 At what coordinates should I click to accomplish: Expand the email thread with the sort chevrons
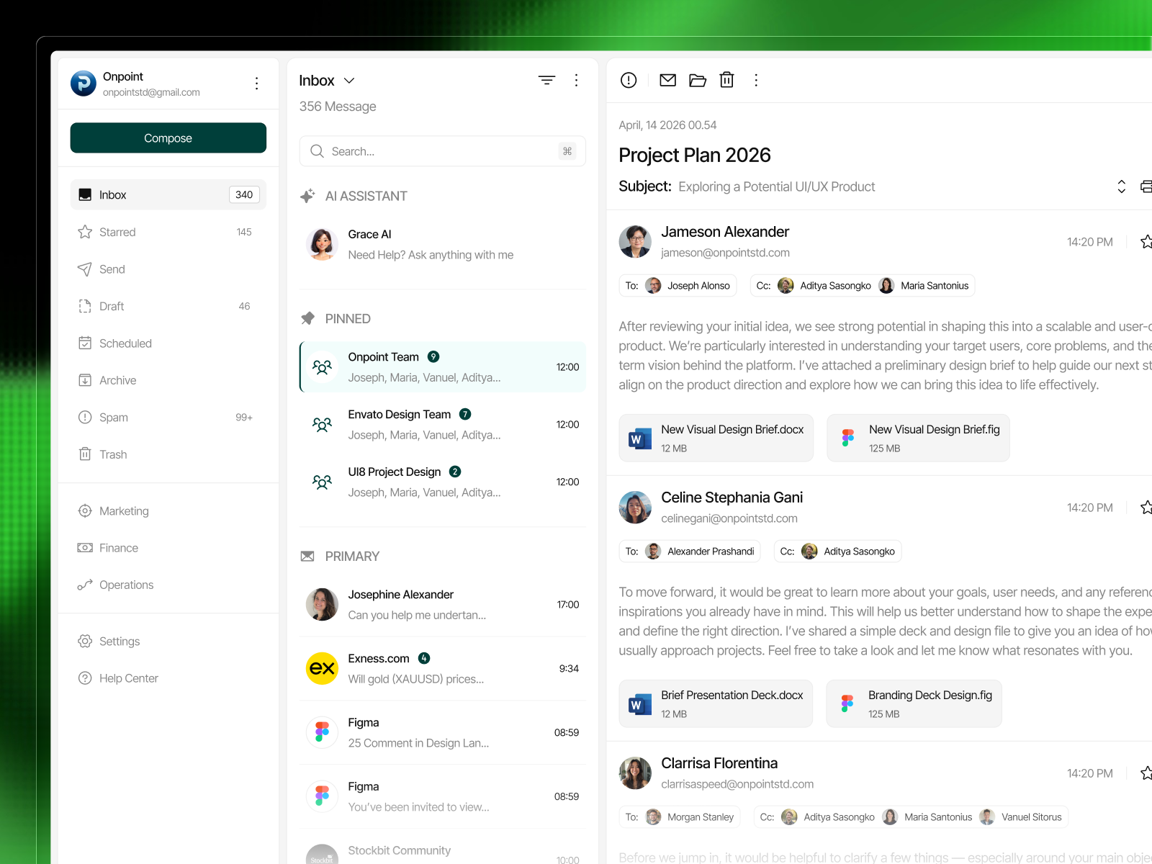[x=1121, y=186]
